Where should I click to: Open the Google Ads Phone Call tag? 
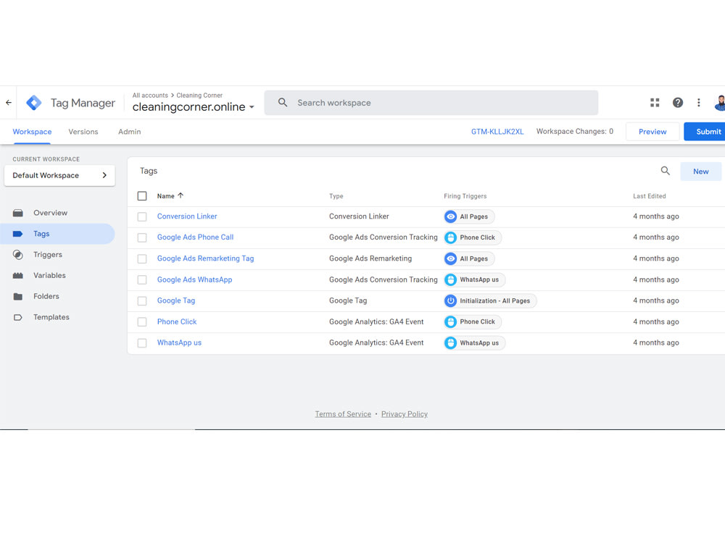click(x=195, y=237)
